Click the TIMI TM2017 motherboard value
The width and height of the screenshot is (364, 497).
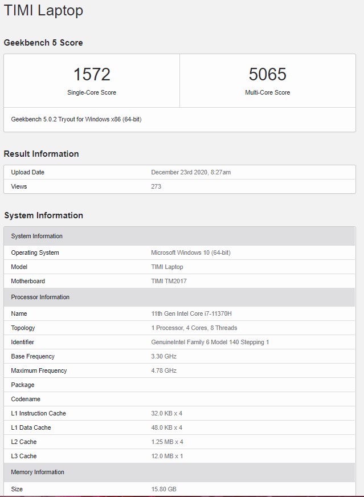[169, 281]
